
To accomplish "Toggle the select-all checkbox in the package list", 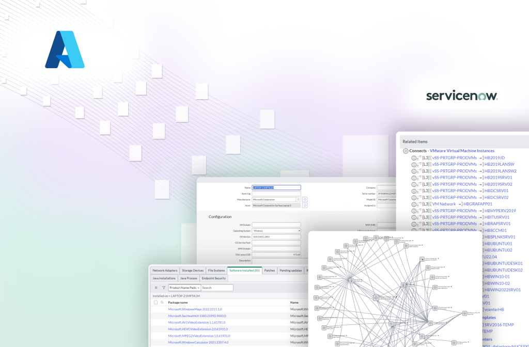I will click(155, 303).
